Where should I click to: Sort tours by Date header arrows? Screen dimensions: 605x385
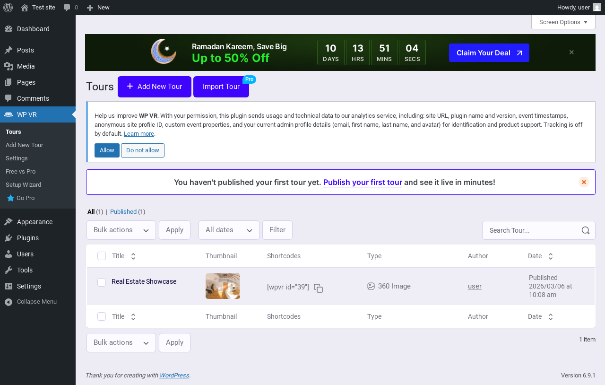[551, 256]
